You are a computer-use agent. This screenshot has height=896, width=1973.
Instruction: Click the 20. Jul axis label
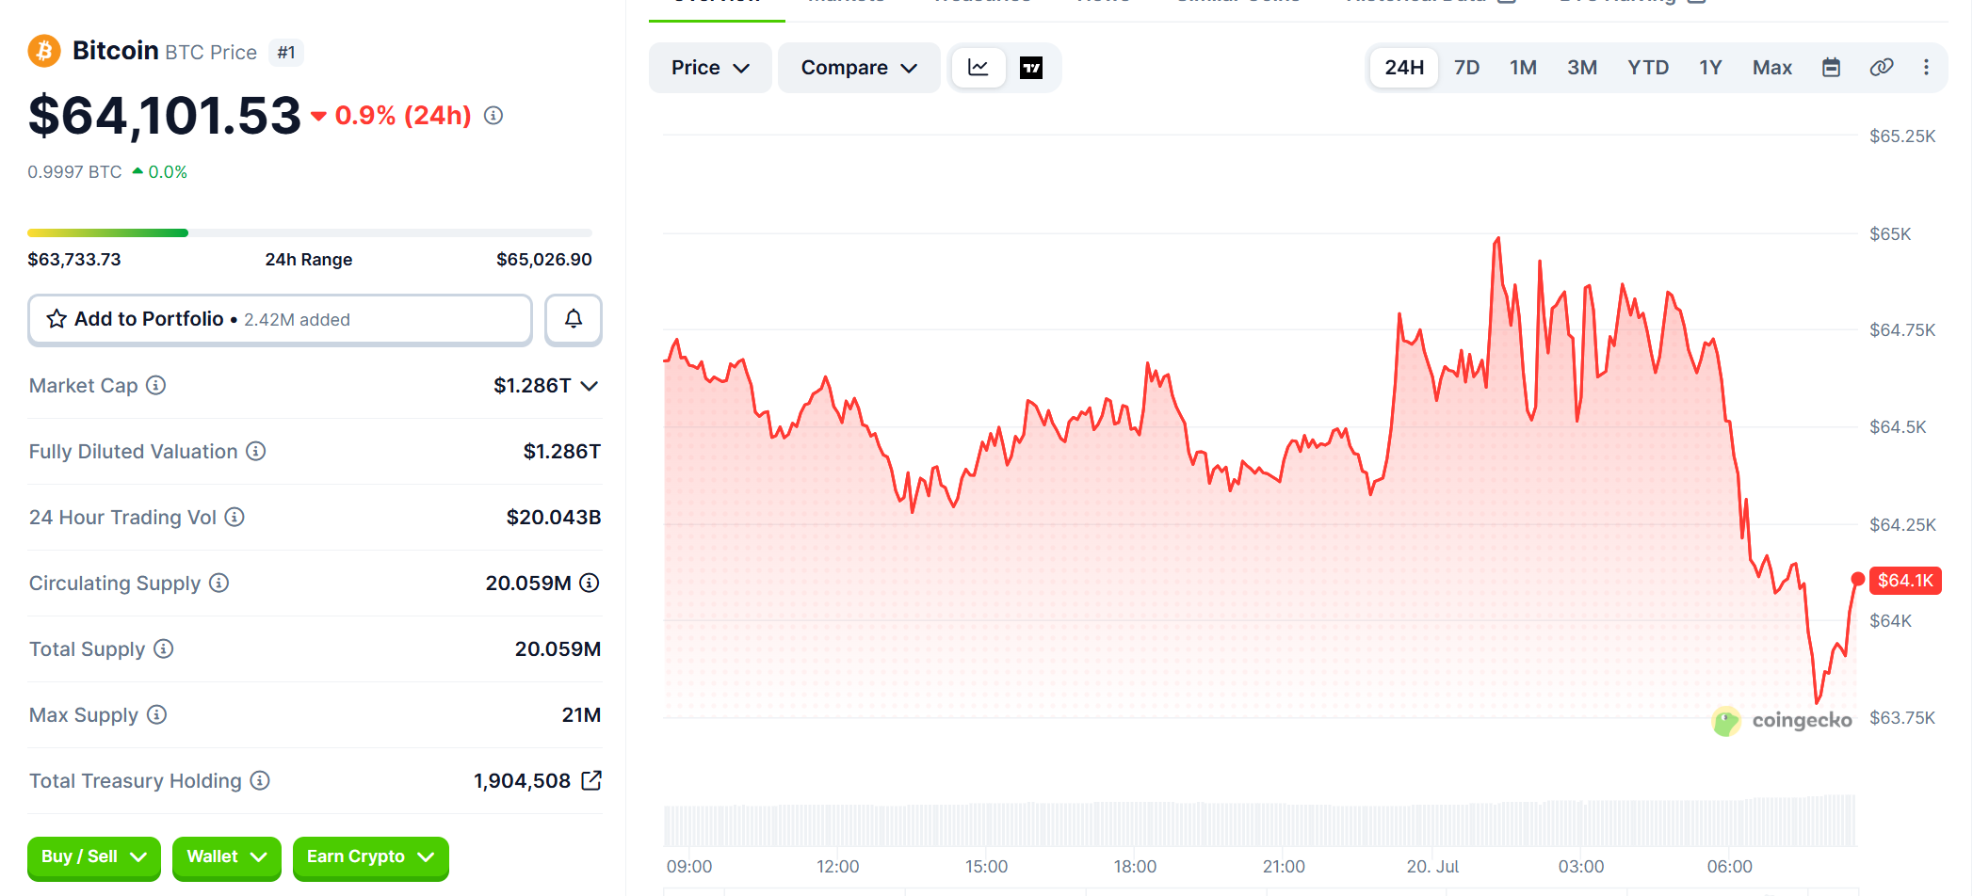tap(1432, 867)
